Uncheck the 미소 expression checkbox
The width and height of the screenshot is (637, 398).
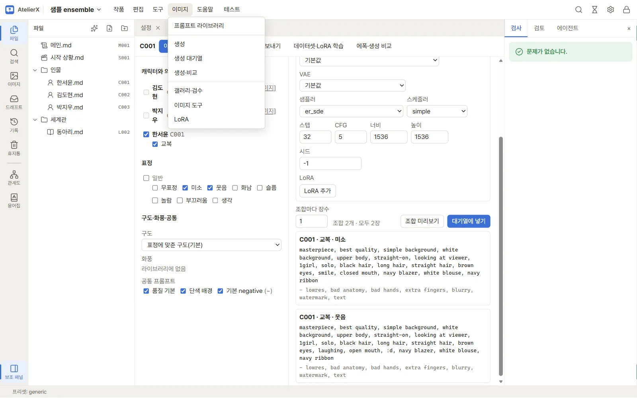pos(185,188)
